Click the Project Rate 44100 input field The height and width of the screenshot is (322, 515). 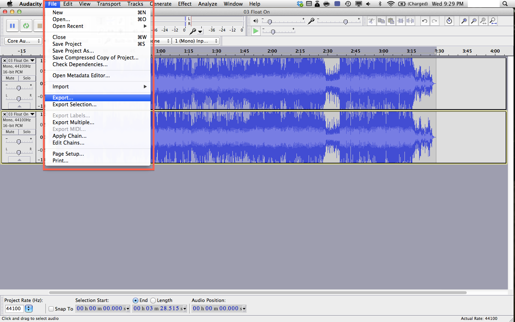point(14,309)
